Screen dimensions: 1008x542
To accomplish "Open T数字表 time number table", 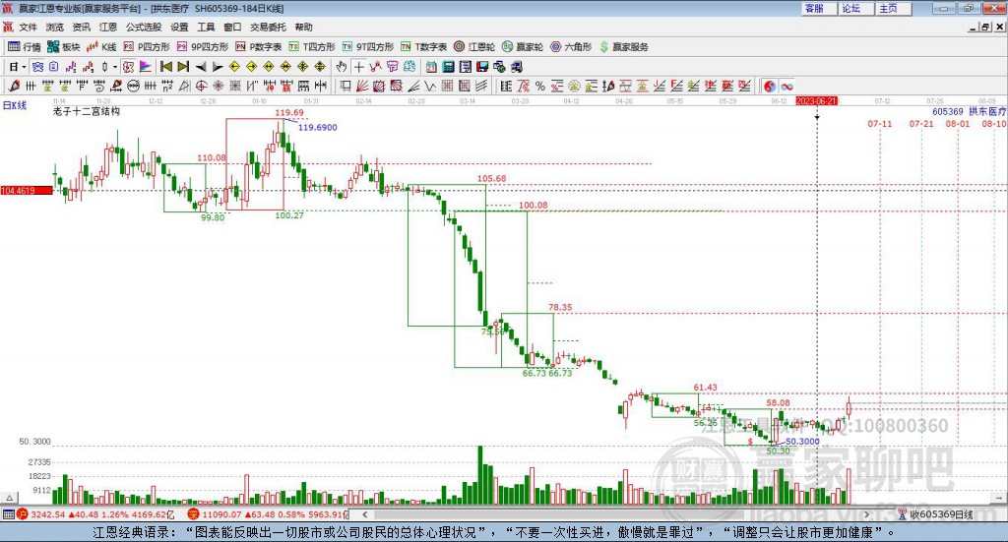I will click(423, 47).
